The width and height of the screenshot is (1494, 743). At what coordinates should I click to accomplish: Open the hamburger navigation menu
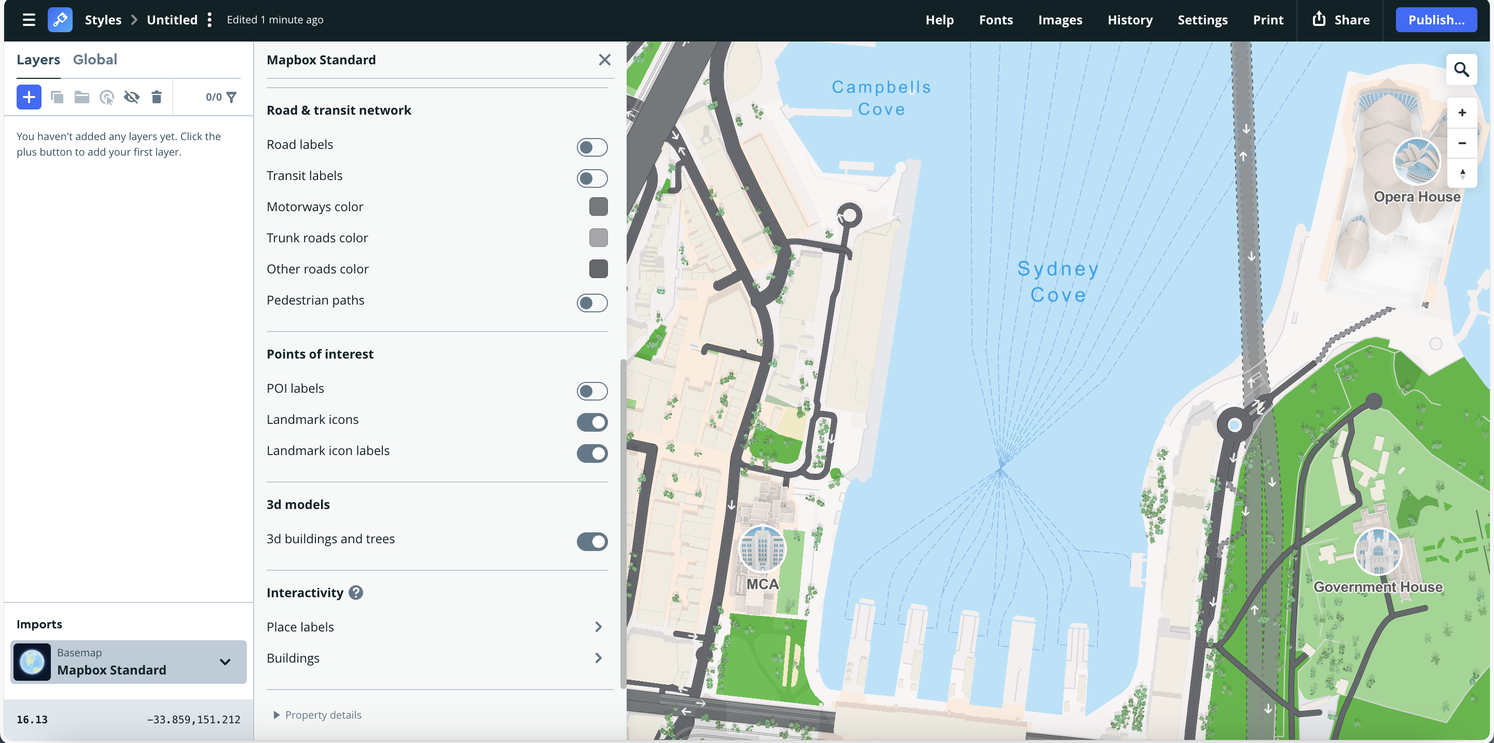[x=29, y=19]
